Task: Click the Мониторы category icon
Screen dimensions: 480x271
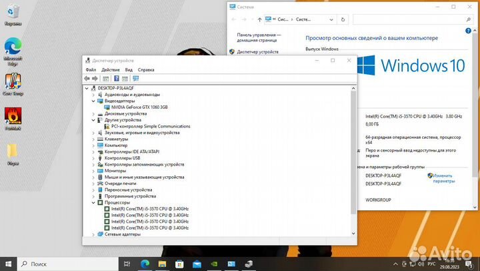Action: (100, 171)
